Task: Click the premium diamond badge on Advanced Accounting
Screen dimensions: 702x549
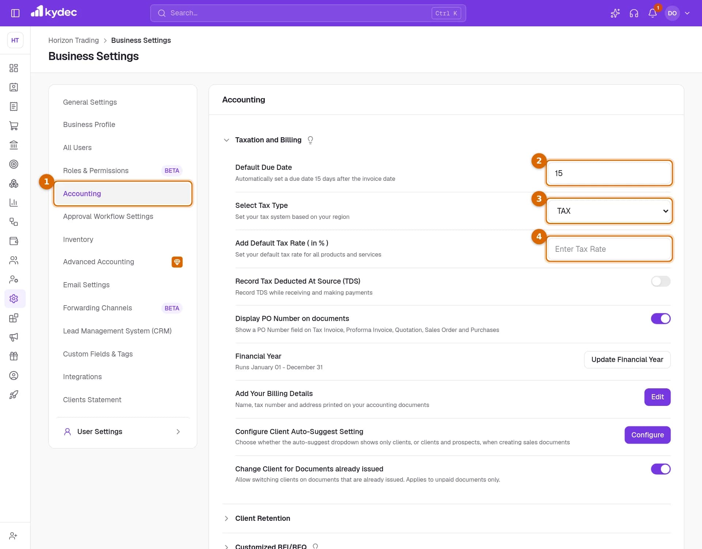Action: click(x=177, y=262)
